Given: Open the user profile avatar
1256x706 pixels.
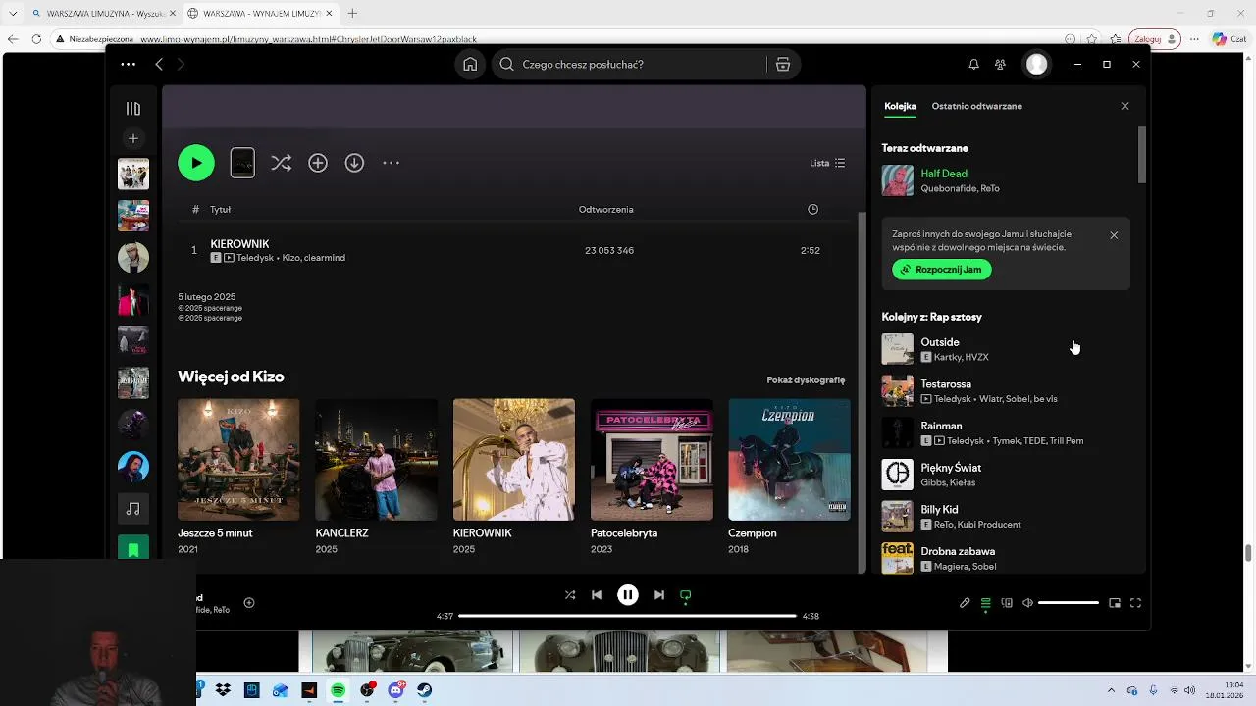Looking at the screenshot, I should coord(1037,64).
